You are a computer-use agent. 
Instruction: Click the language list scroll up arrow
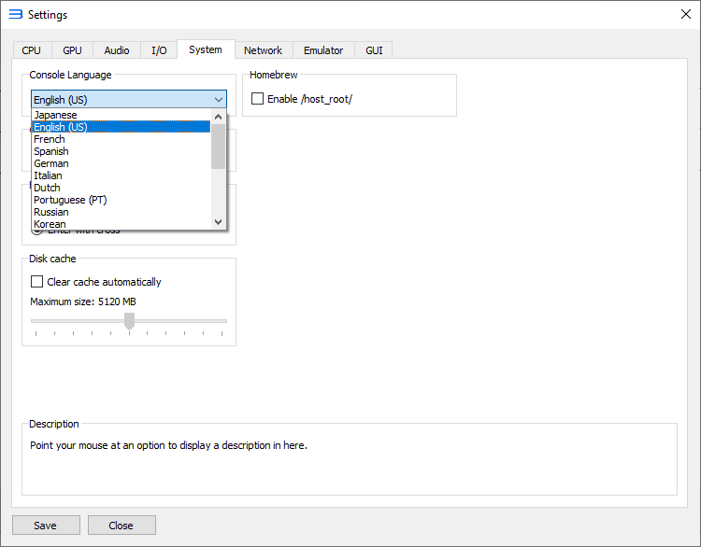[218, 117]
